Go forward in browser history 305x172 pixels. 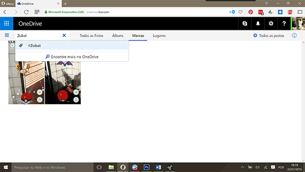click(x=16, y=12)
